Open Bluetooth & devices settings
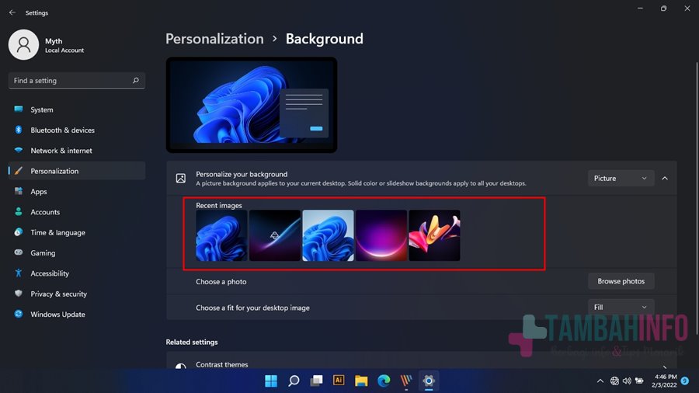The image size is (699, 393). (x=77, y=130)
